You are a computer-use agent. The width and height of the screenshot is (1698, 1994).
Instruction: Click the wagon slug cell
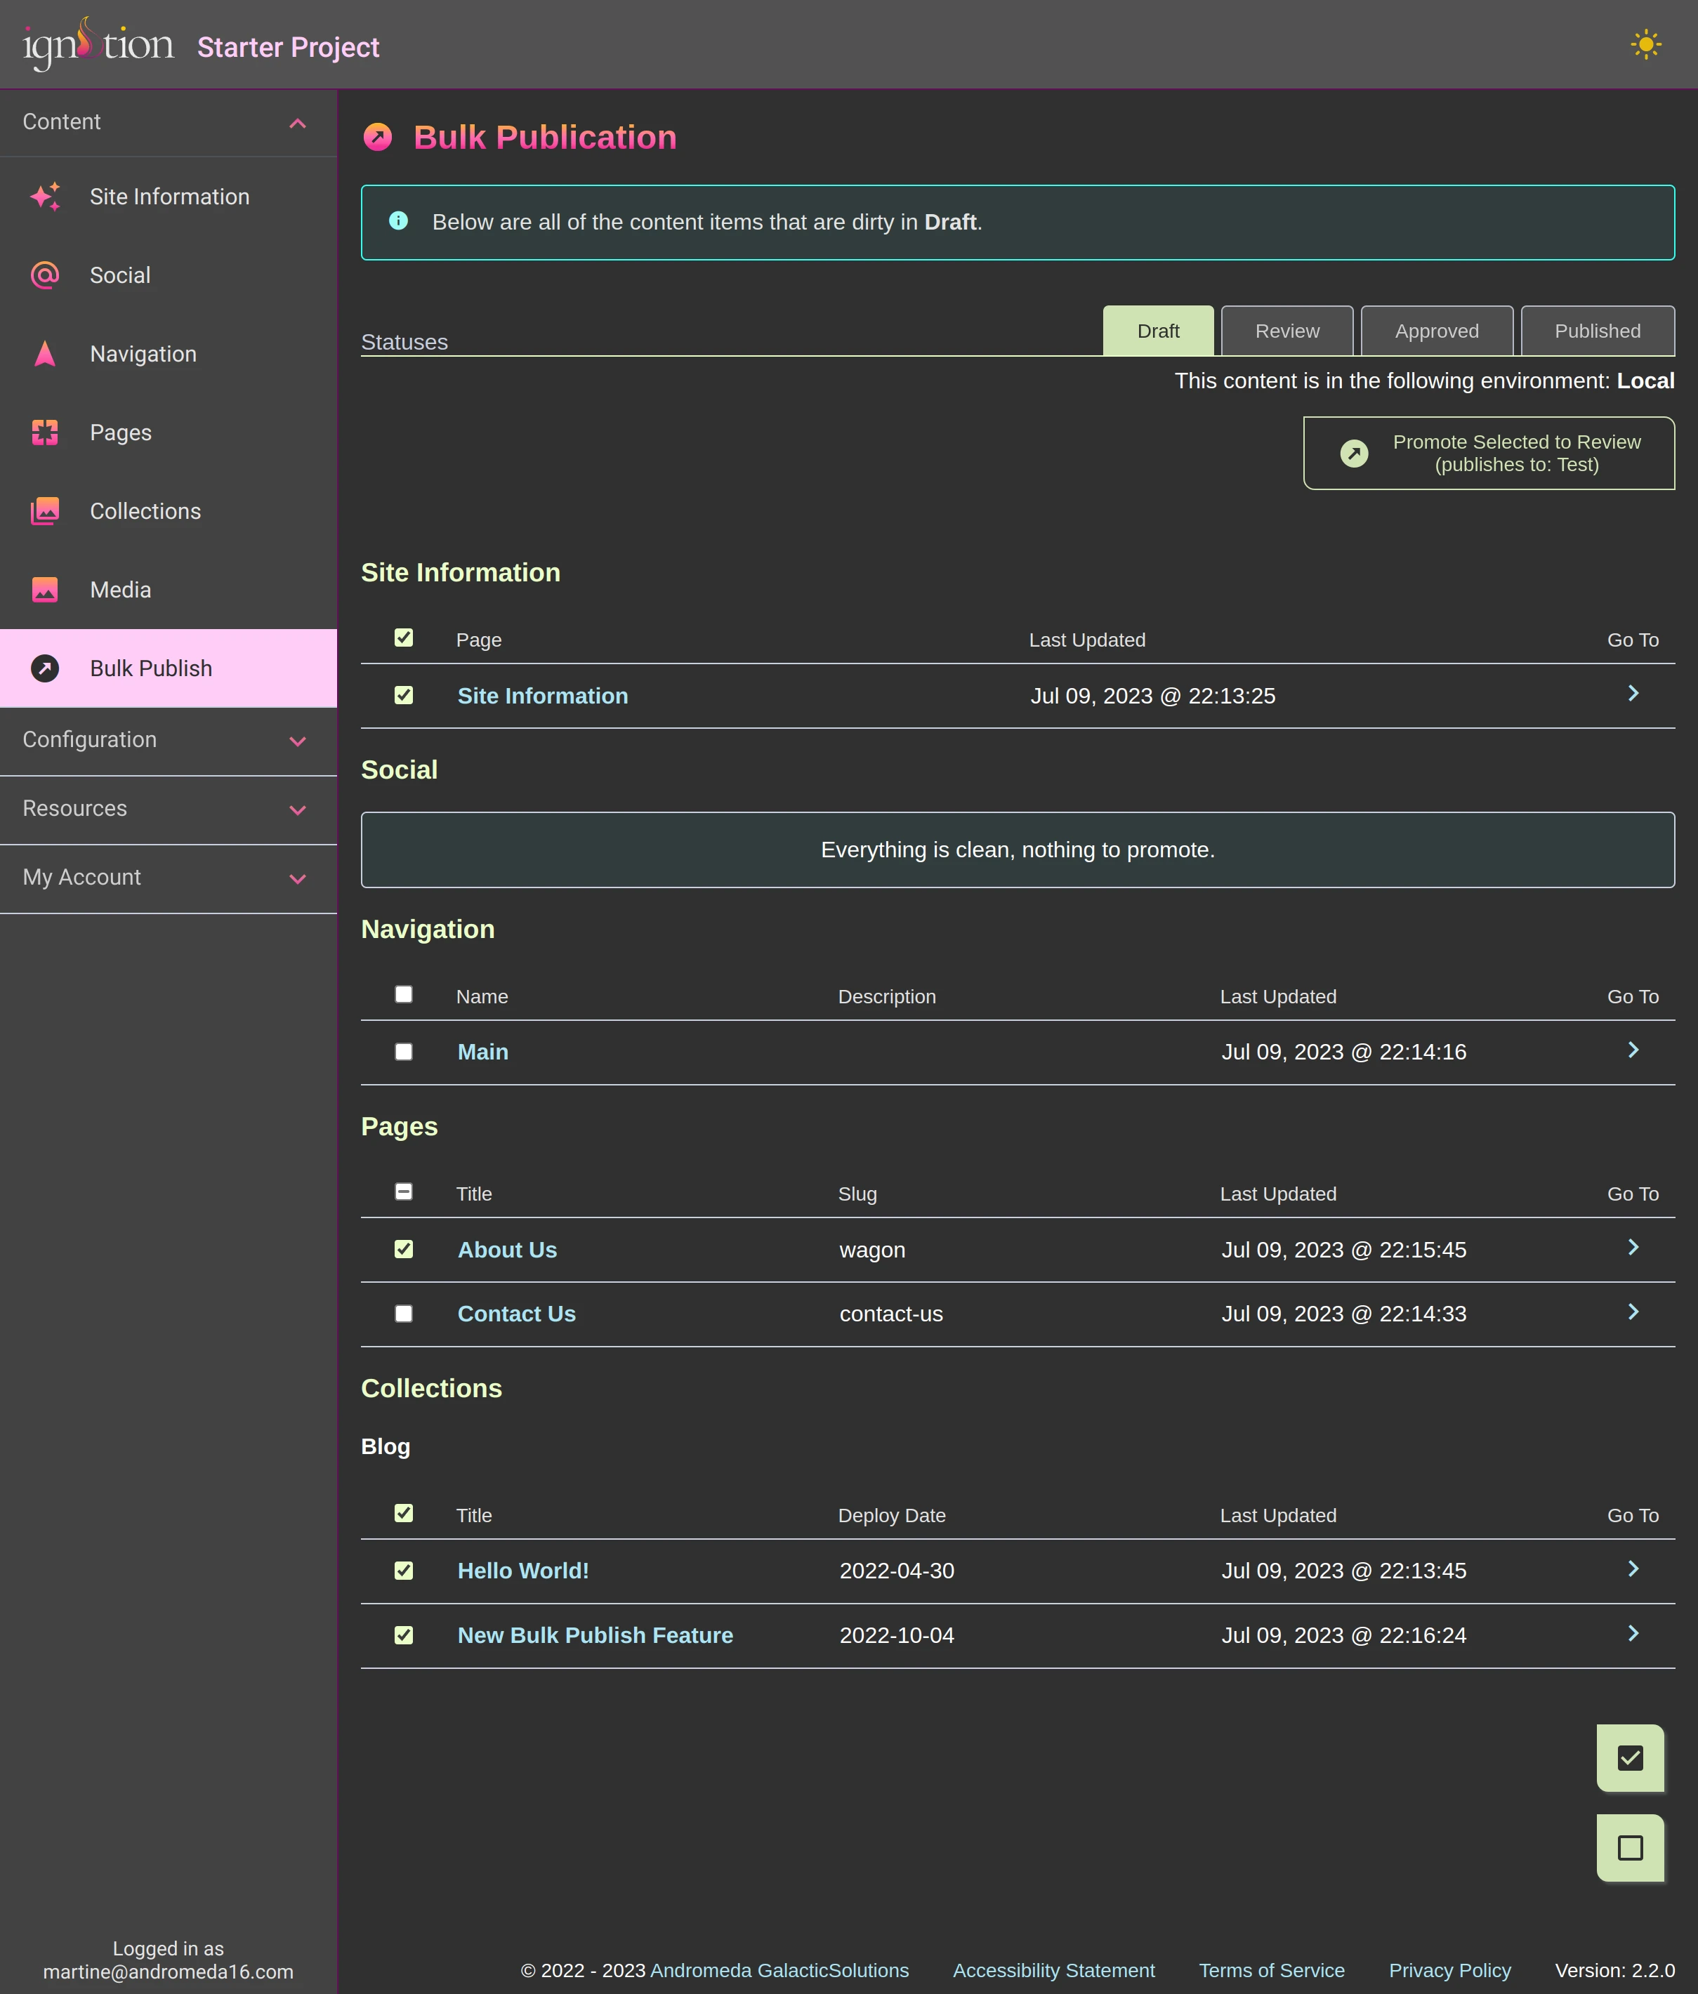872,1250
